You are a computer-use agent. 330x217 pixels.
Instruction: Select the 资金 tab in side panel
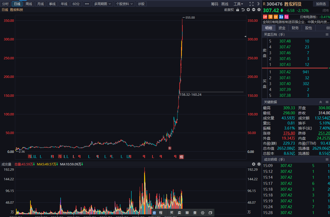click(x=282, y=28)
